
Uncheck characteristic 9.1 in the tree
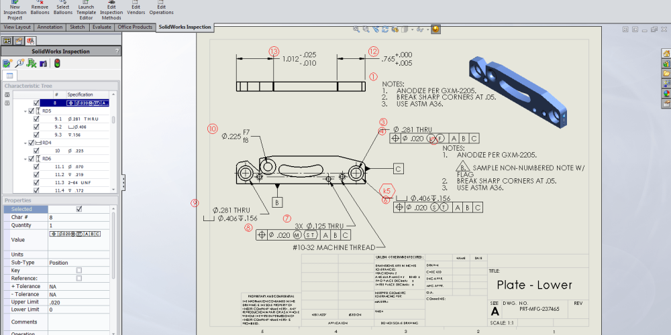(x=36, y=119)
